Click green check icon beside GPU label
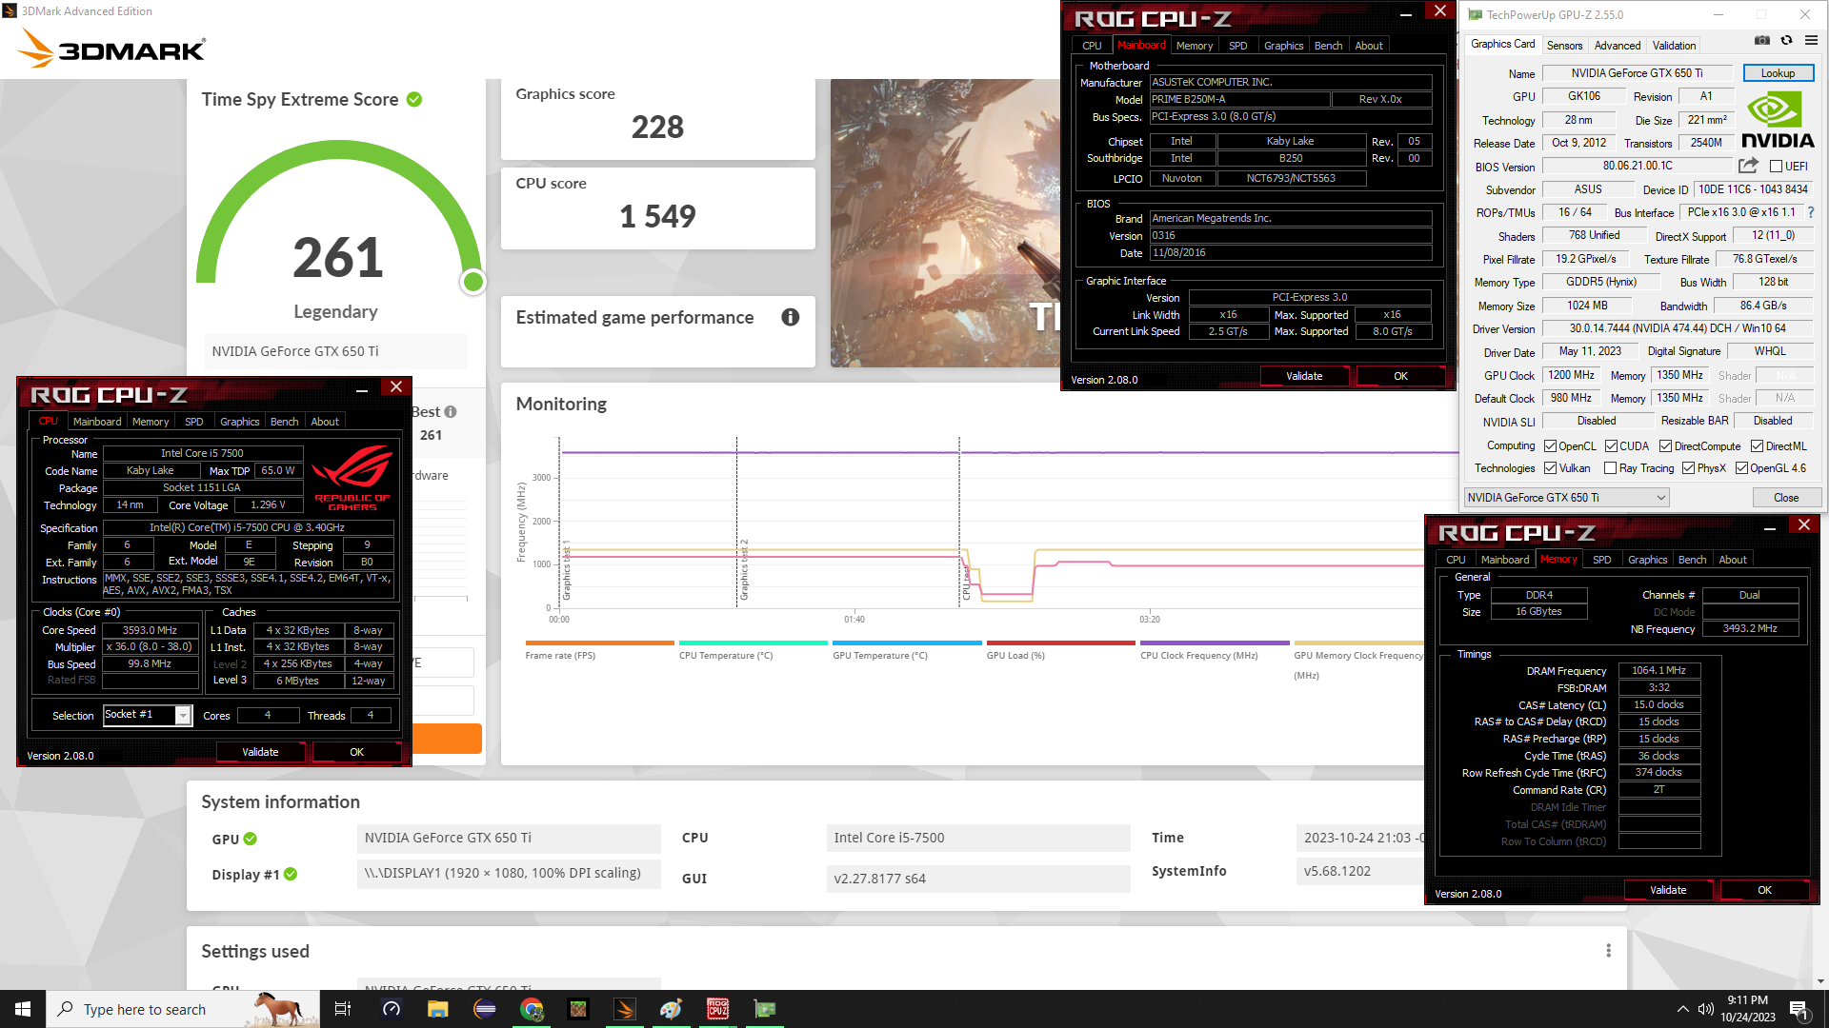This screenshot has height=1028, width=1829. 251,839
